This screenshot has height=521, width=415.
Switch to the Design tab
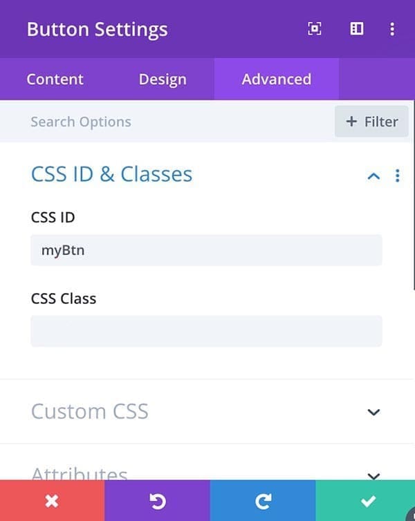pyautogui.click(x=163, y=79)
